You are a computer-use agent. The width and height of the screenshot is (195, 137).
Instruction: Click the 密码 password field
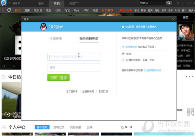click(74, 68)
